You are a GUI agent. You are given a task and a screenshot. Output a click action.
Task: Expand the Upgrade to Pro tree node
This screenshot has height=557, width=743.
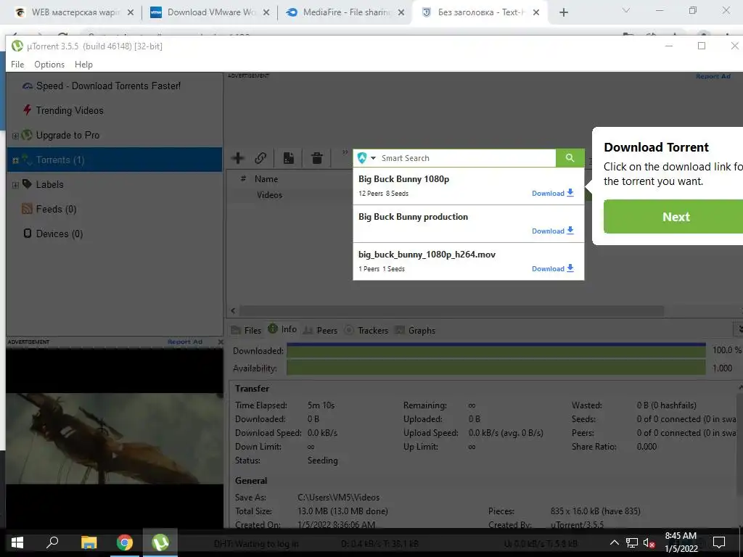[15, 136]
